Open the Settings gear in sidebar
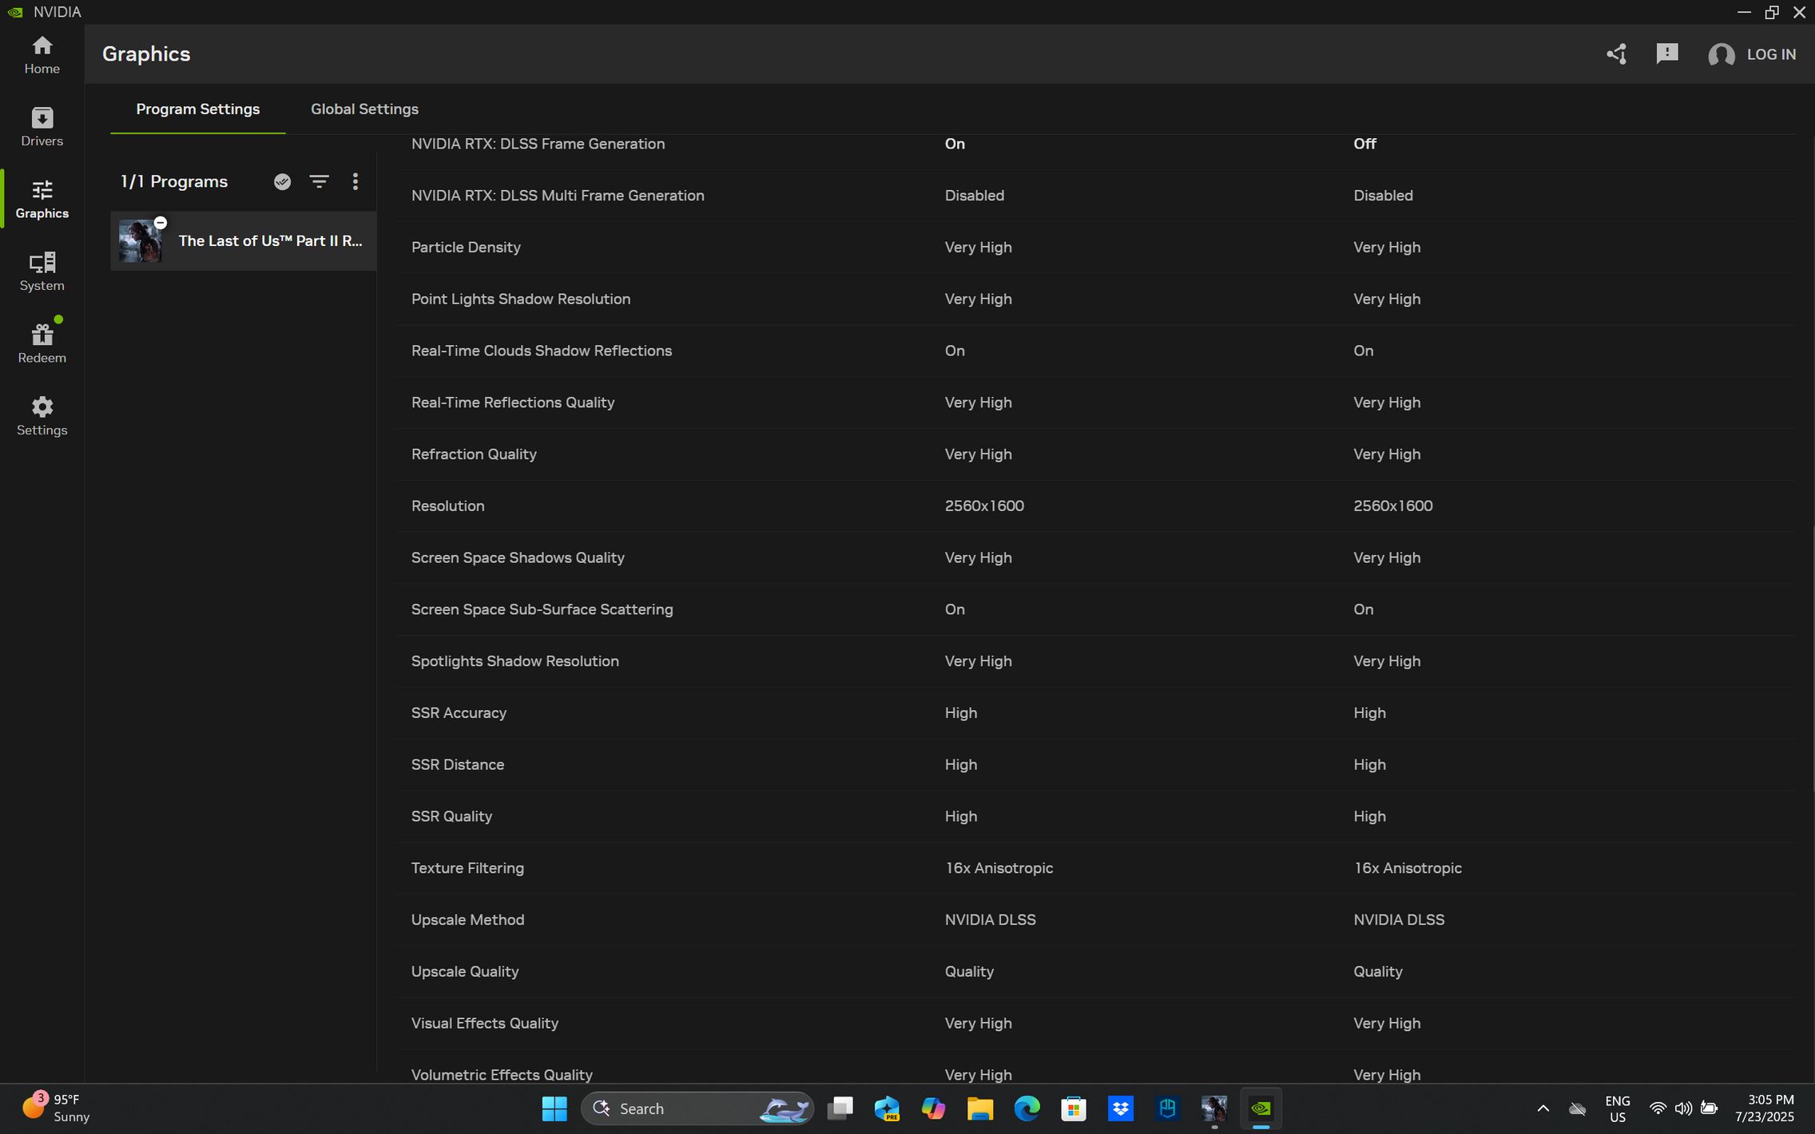Image resolution: width=1815 pixels, height=1134 pixels. [x=42, y=416]
